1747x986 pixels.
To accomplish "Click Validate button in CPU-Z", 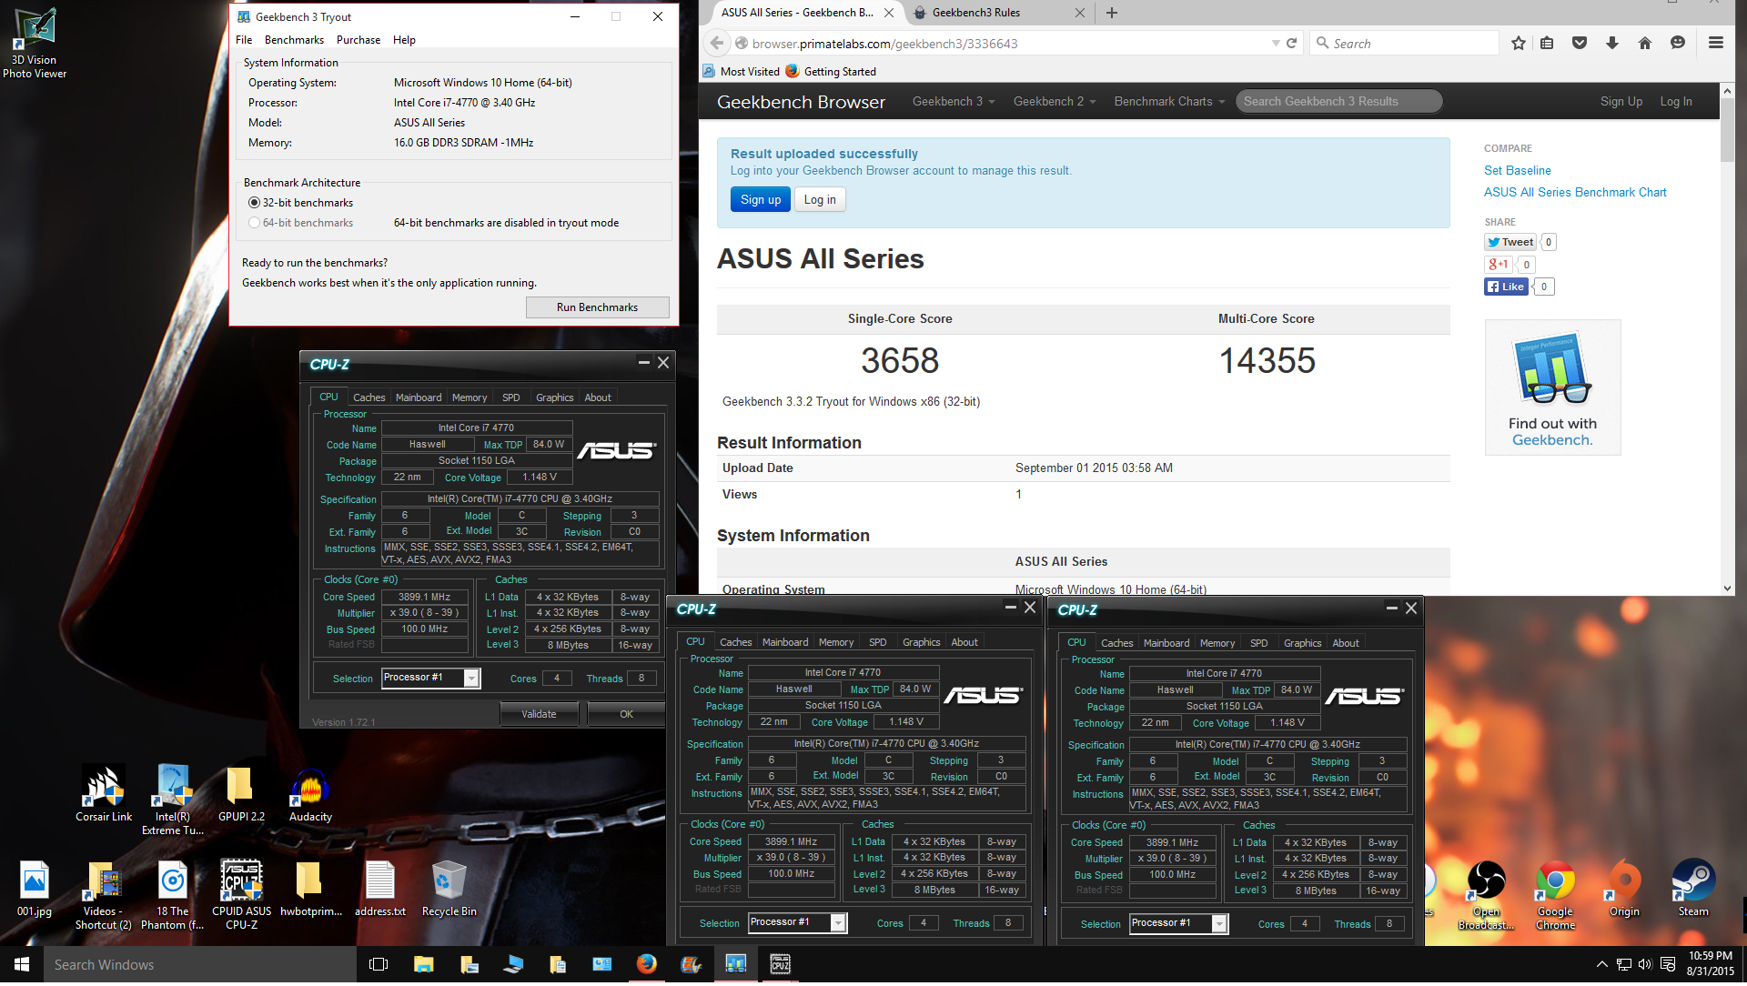I will coord(539,714).
